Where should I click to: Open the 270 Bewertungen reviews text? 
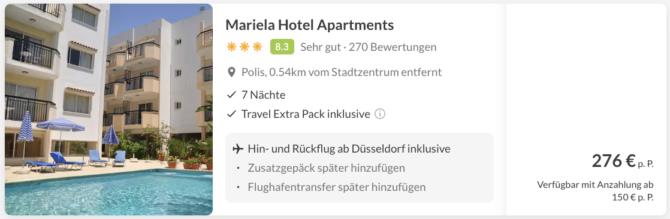pos(393,47)
